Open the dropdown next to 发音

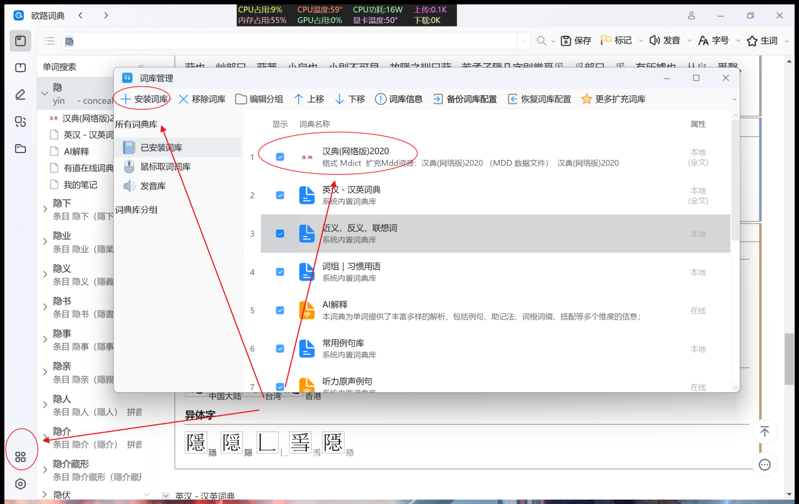coord(689,41)
